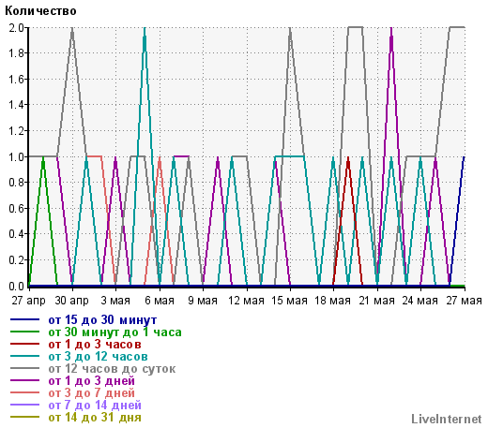The width and height of the screenshot is (488, 428).
Task: Open the LiveInternet watermark link
Action: (447, 419)
